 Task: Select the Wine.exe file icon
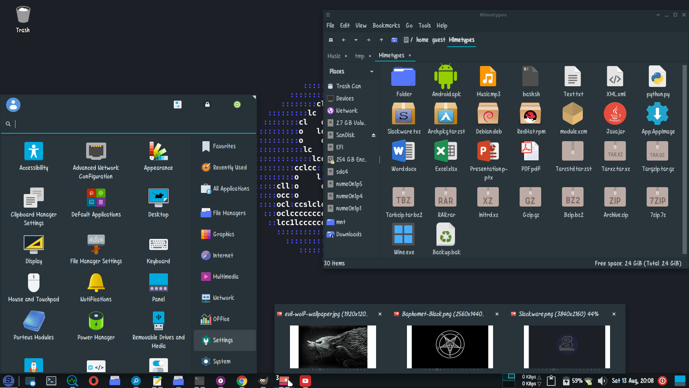tap(403, 234)
